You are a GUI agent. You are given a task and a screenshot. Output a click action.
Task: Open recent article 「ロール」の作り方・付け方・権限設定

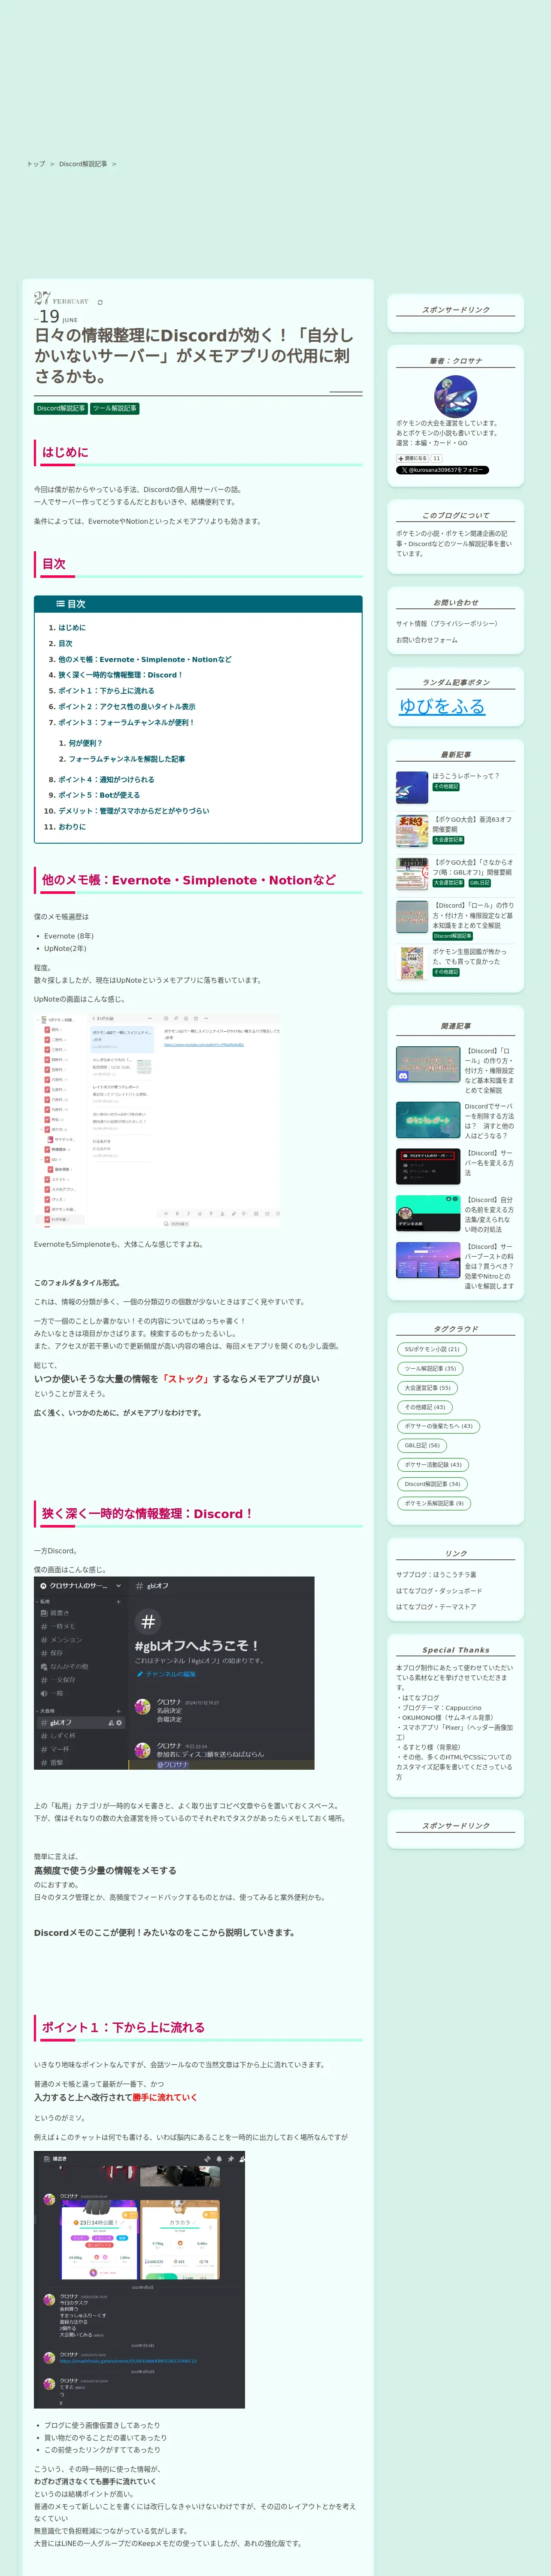[473, 915]
